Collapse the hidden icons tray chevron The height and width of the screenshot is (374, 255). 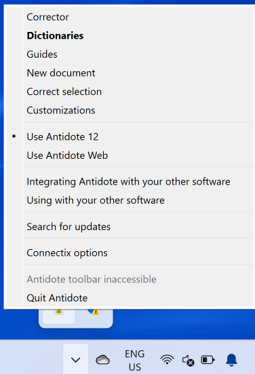tap(75, 360)
